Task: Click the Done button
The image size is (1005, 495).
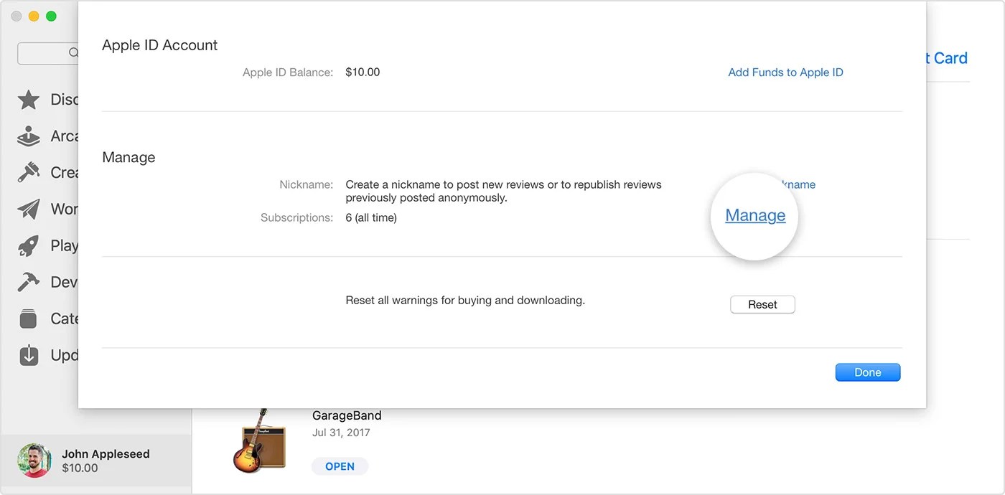Action: pos(867,372)
